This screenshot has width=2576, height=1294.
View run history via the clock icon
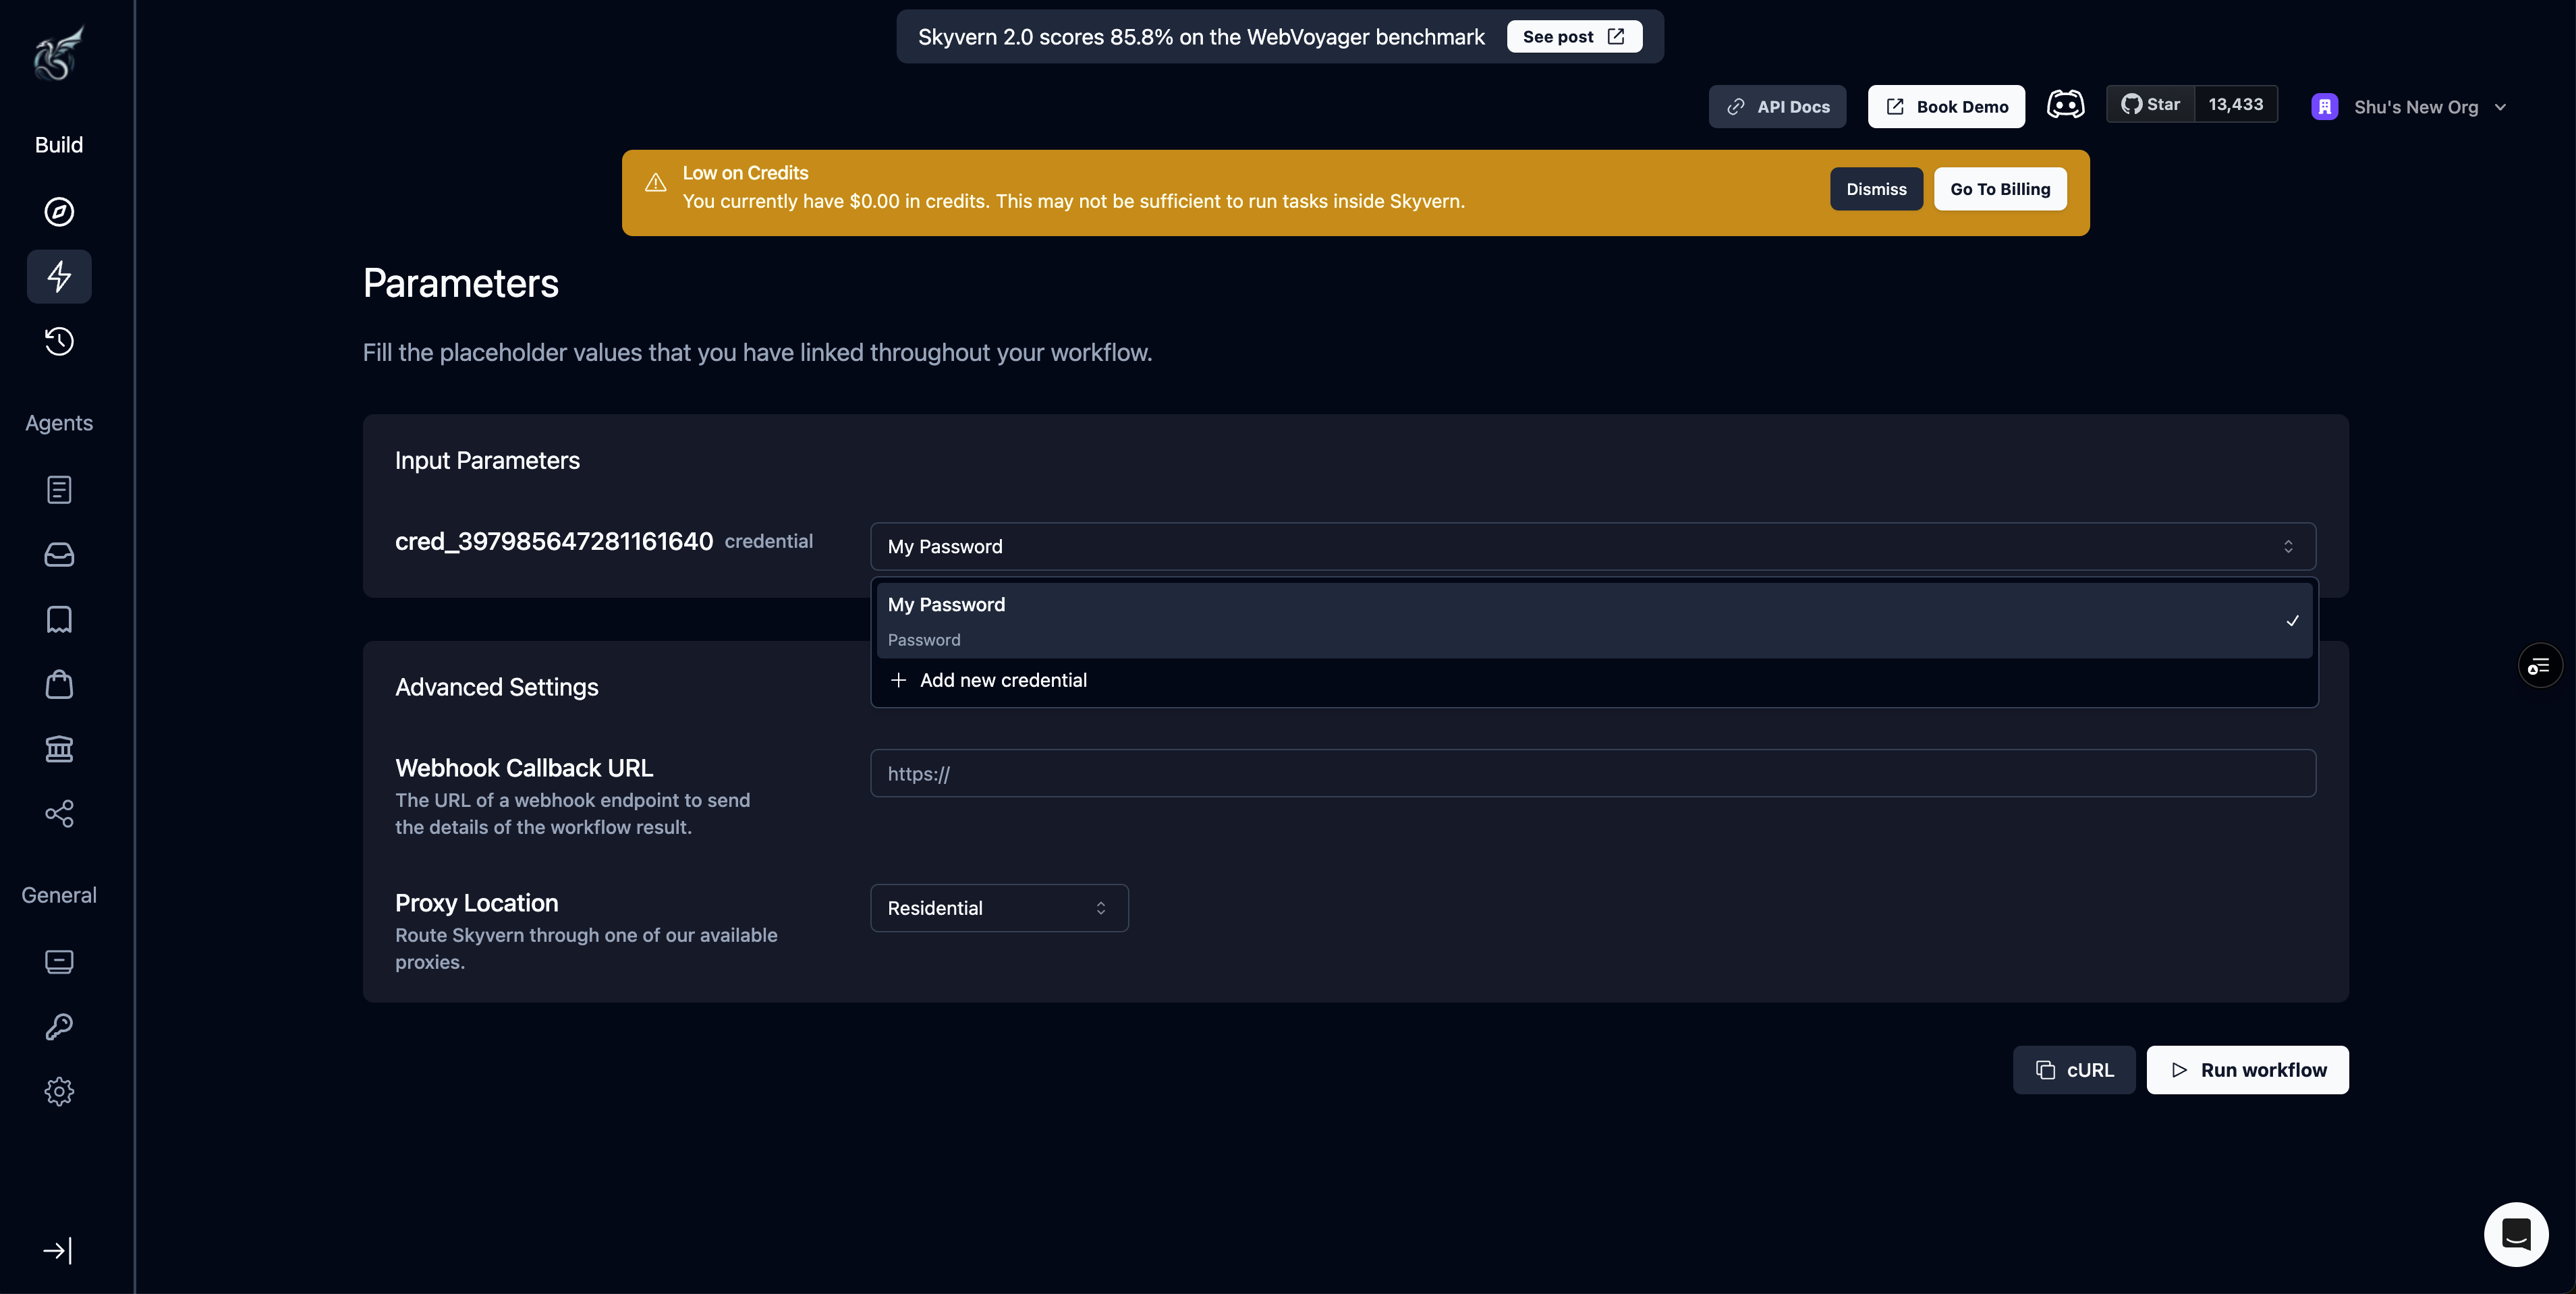[58, 340]
